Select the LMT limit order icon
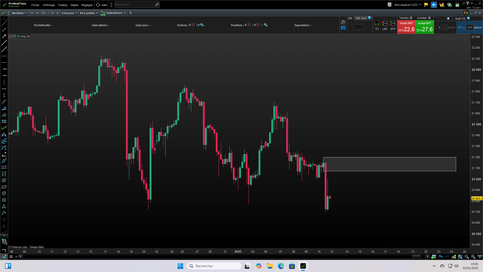Image resolution: width=483 pixels, height=272 pixels. 385,23
